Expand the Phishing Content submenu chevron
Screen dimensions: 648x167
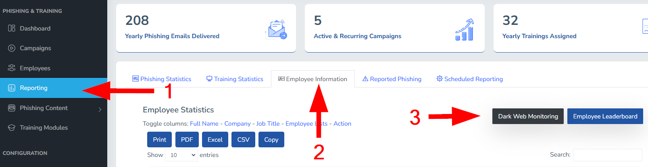click(x=100, y=109)
